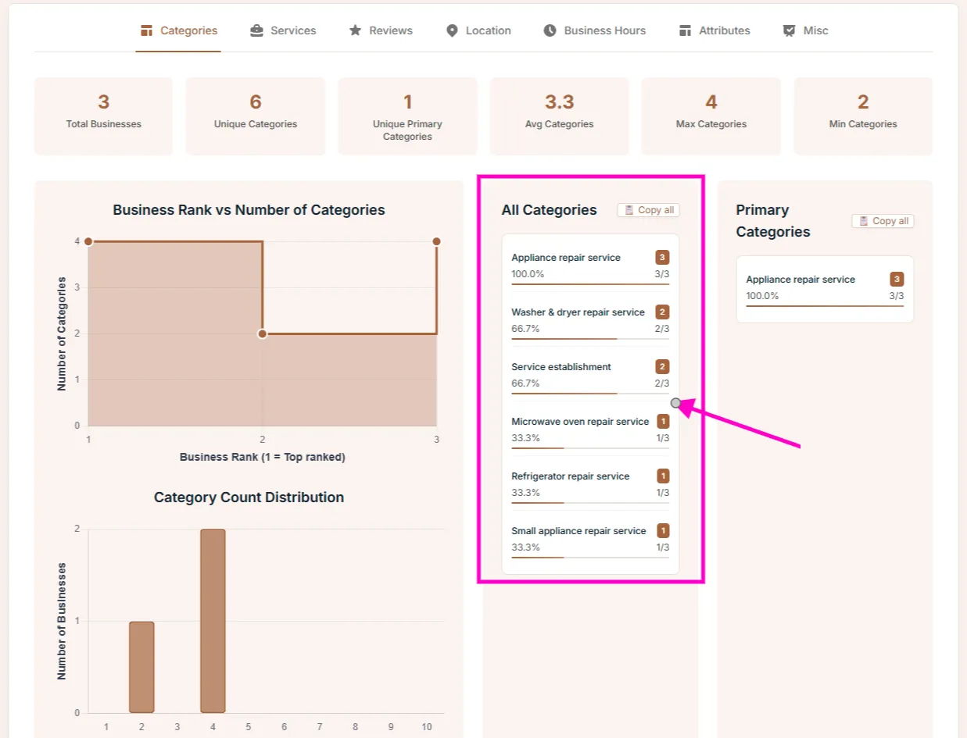
Task: Click the bar for 4 categories
Action: (213, 621)
